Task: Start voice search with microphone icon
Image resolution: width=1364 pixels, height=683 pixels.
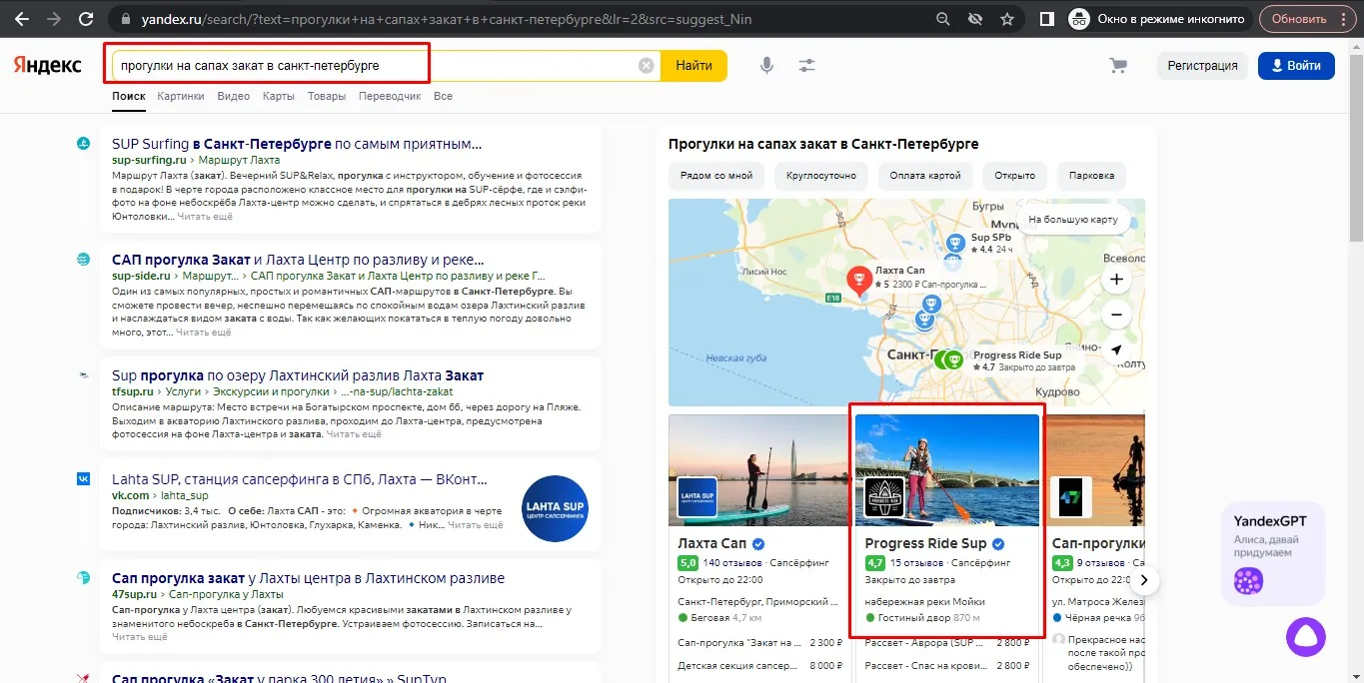Action: [x=766, y=66]
